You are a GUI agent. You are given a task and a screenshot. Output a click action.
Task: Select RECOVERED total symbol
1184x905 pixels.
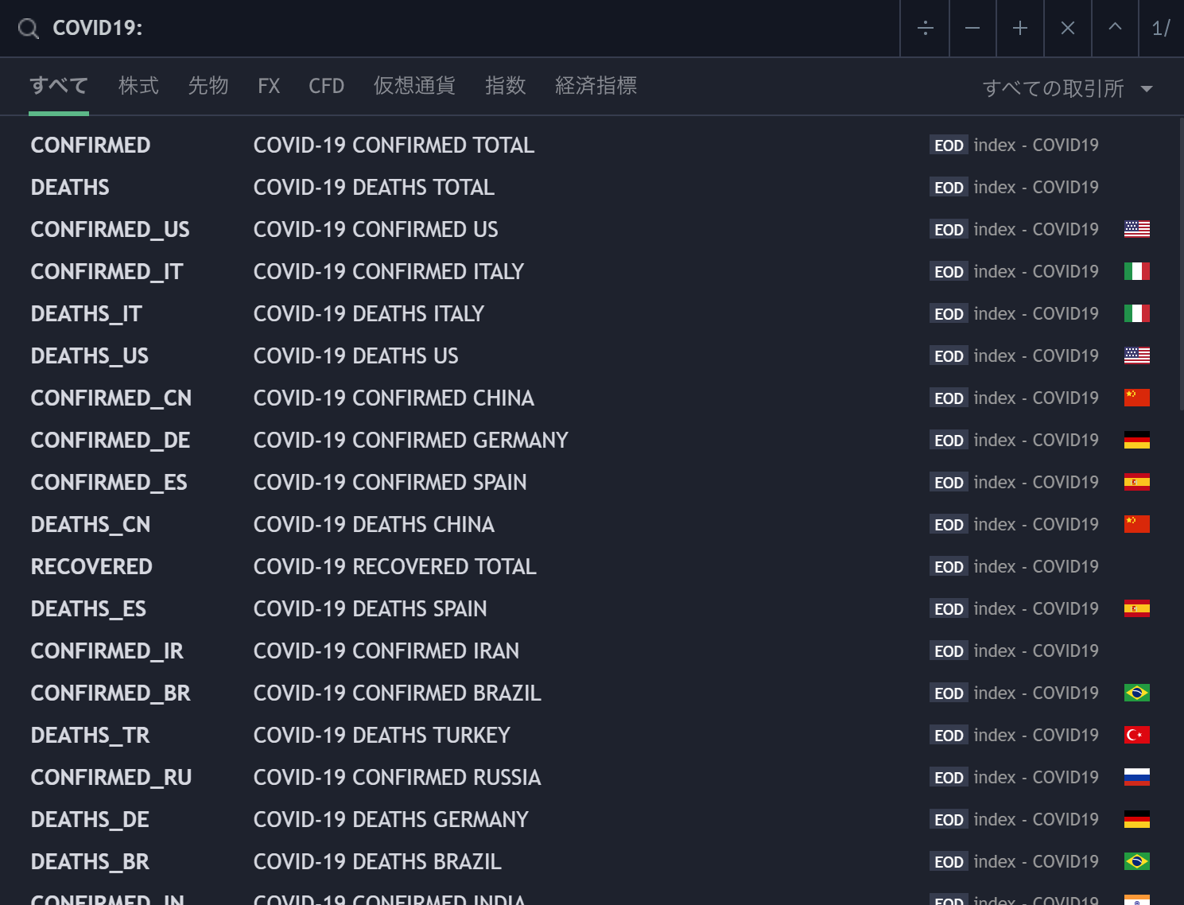click(91, 567)
